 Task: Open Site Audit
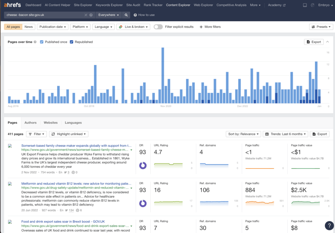[x=133, y=5]
